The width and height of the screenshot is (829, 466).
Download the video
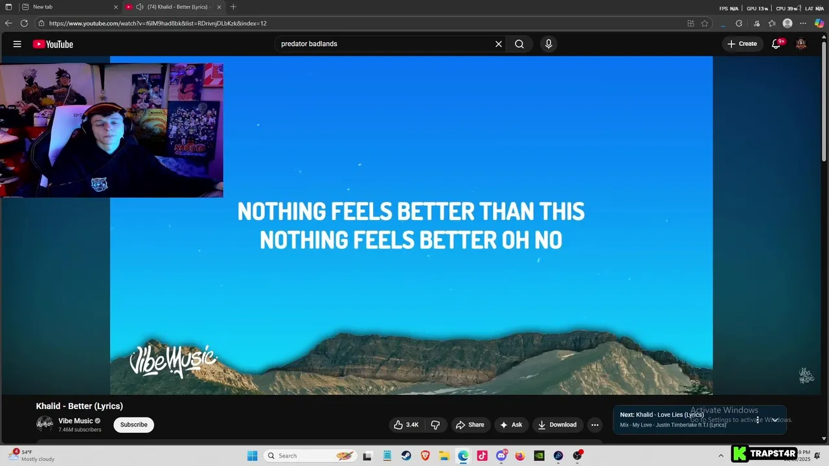click(x=557, y=425)
